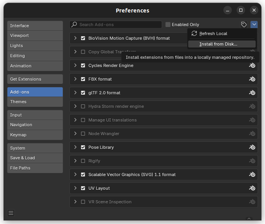Viewport: 265px width, 224px height.
Task: Click the Search Add-ons field
Action: (x=116, y=25)
